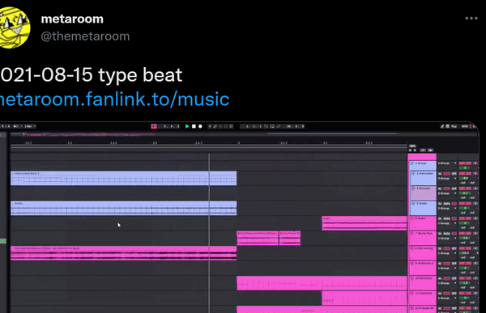Click the Key map mode button

coord(454,126)
